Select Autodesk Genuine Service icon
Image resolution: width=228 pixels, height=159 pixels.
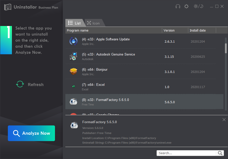[x=73, y=56]
